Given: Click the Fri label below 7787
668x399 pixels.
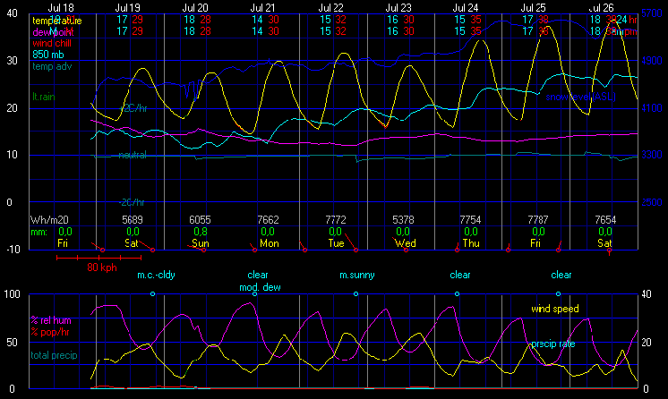Looking at the screenshot, I should pyautogui.click(x=535, y=243).
